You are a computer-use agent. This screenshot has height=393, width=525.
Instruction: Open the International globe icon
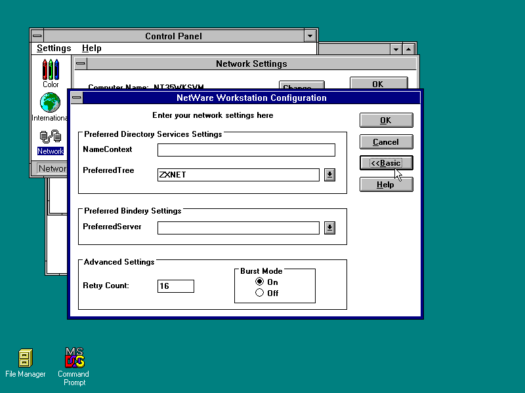click(x=50, y=107)
